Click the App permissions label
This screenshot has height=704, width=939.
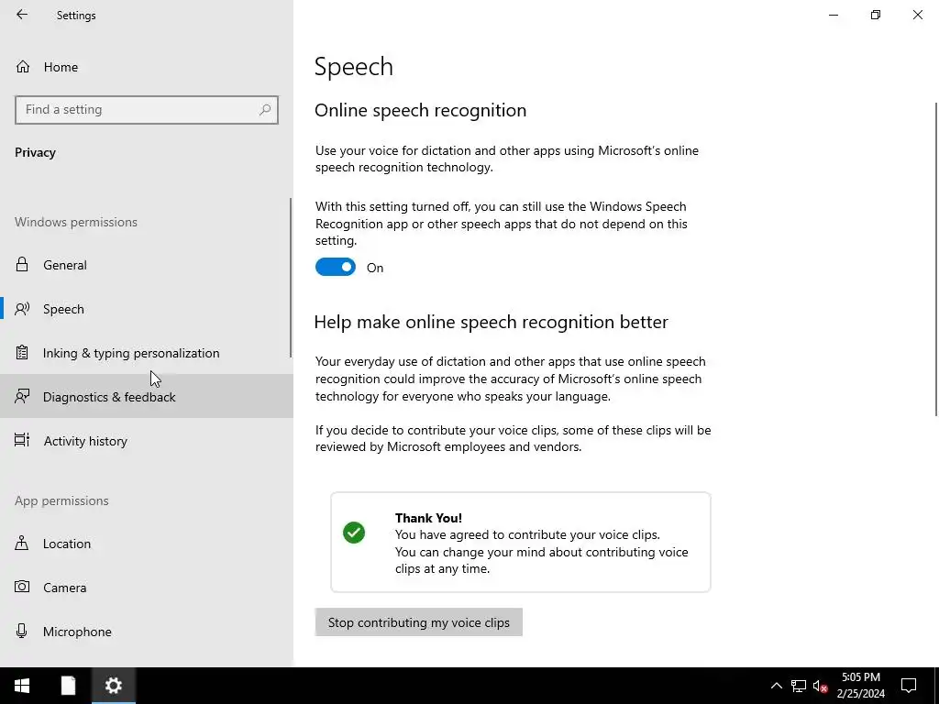61,500
